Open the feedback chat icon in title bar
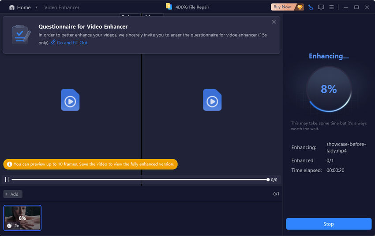 (x=321, y=7)
